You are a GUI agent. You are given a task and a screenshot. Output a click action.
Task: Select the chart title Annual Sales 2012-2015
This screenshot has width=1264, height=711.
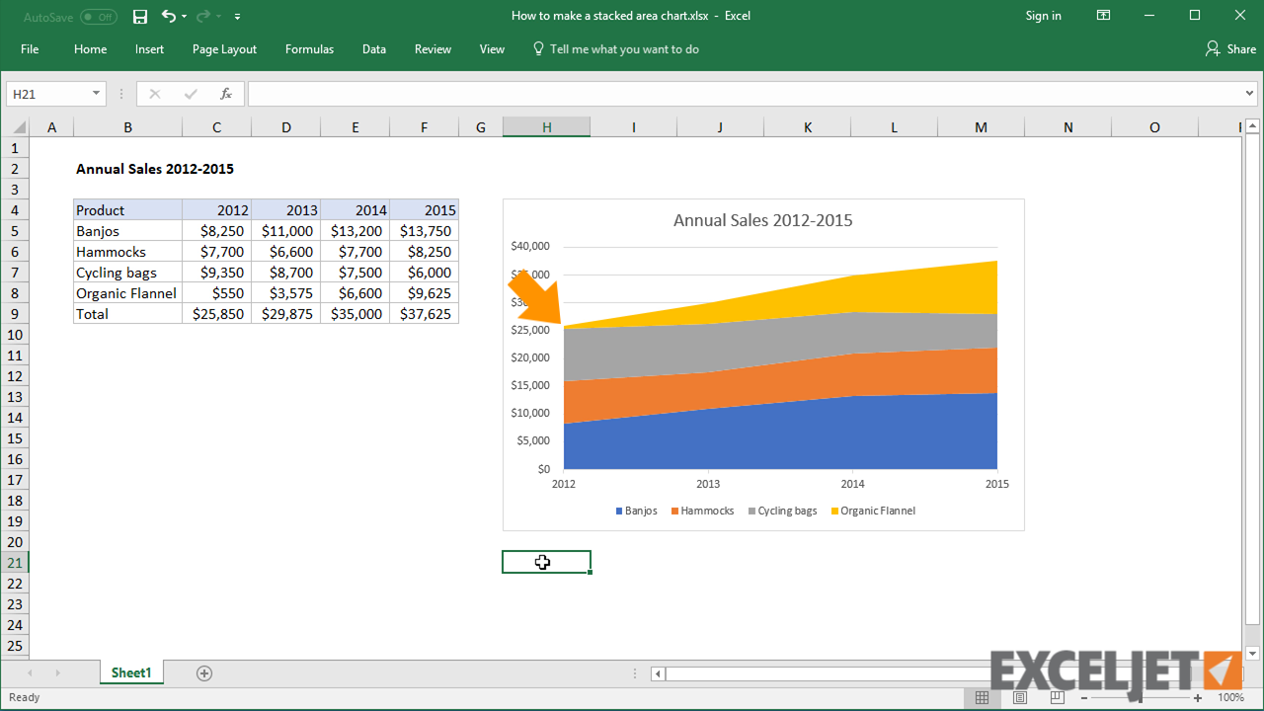(x=762, y=220)
